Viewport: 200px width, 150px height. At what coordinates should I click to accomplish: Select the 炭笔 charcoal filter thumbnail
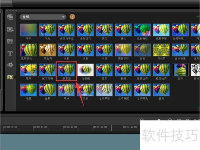click(142, 50)
